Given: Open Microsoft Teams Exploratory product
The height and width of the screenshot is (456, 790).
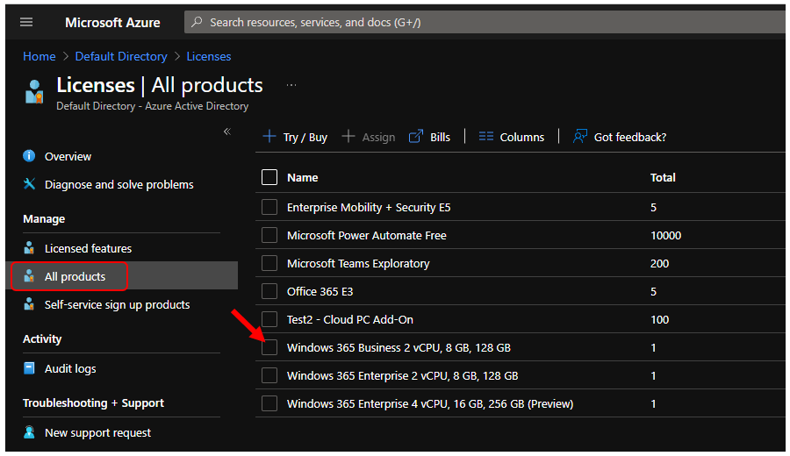Looking at the screenshot, I should click(x=358, y=263).
